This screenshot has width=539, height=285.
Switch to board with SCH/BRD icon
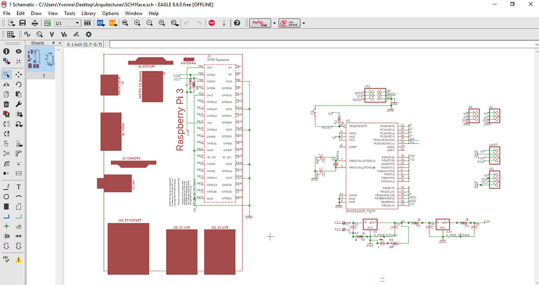click(x=47, y=23)
